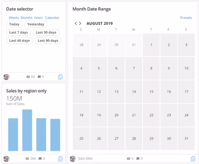199x164 pixels.
Task: Open Gary Gibb avatar on calendar card
Action: coord(73,159)
